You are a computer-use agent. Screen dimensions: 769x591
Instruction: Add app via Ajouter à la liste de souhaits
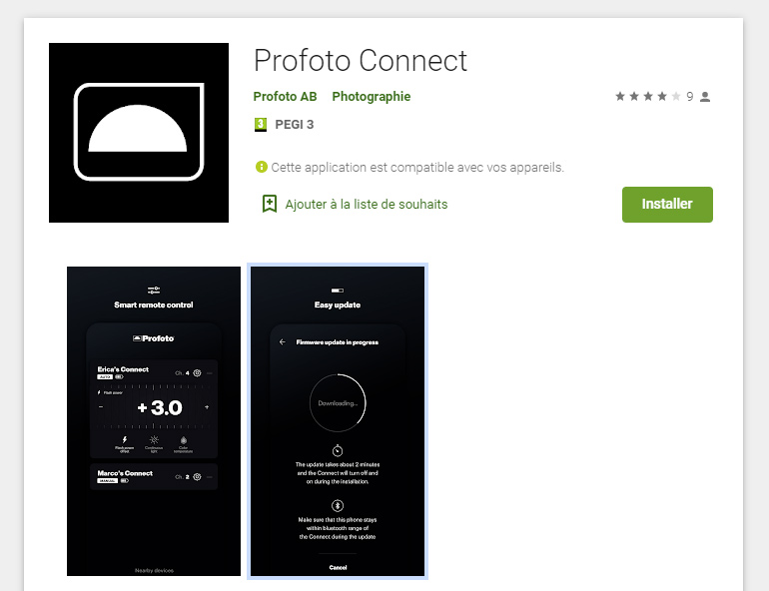click(367, 205)
